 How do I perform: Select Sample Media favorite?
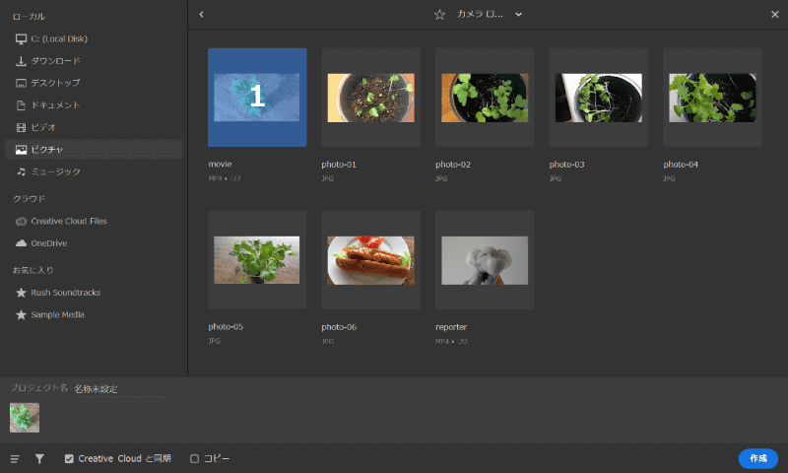(57, 314)
